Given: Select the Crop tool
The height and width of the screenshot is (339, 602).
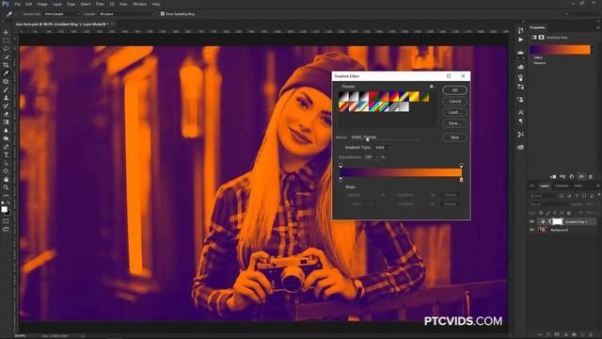Looking at the screenshot, I should pyautogui.click(x=6, y=65).
